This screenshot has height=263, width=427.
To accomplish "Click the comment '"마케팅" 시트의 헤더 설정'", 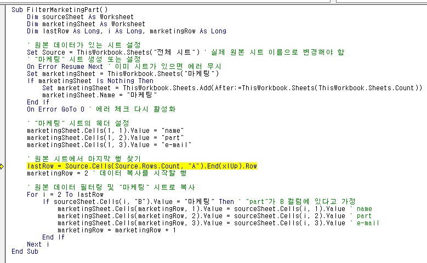I will 78,124.
